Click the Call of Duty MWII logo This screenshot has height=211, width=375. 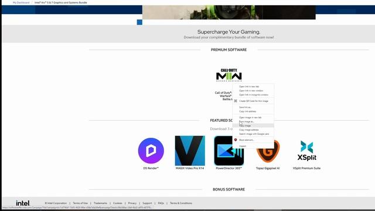tap(229, 75)
